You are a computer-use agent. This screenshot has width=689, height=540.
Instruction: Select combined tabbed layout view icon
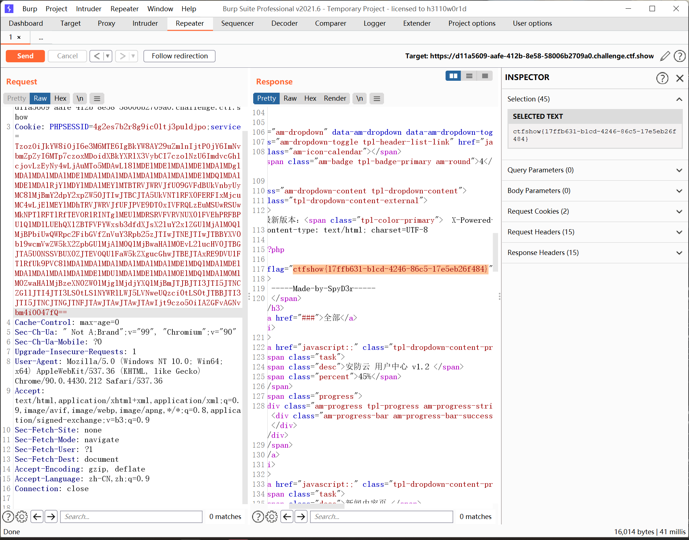pyautogui.click(x=485, y=76)
